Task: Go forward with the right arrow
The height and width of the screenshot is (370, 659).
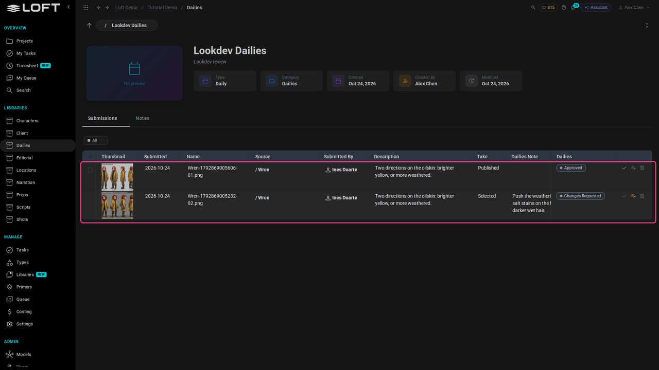Action: point(107,8)
